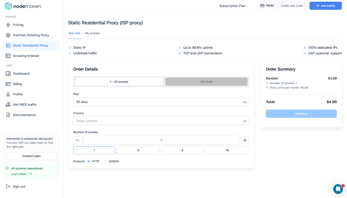Click the Static Residential Proxy server icon

[x=8, y=46]
